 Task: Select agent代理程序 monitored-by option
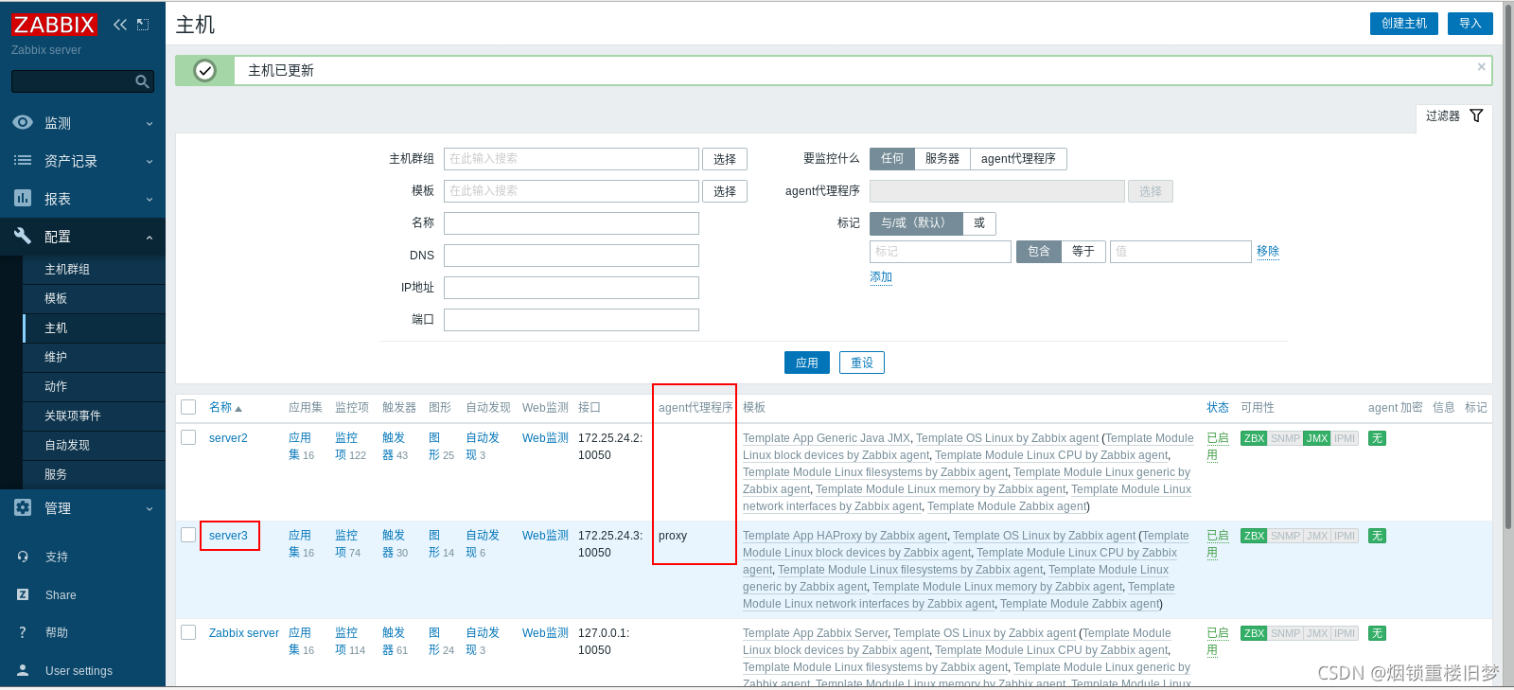tap(1018, 159)
